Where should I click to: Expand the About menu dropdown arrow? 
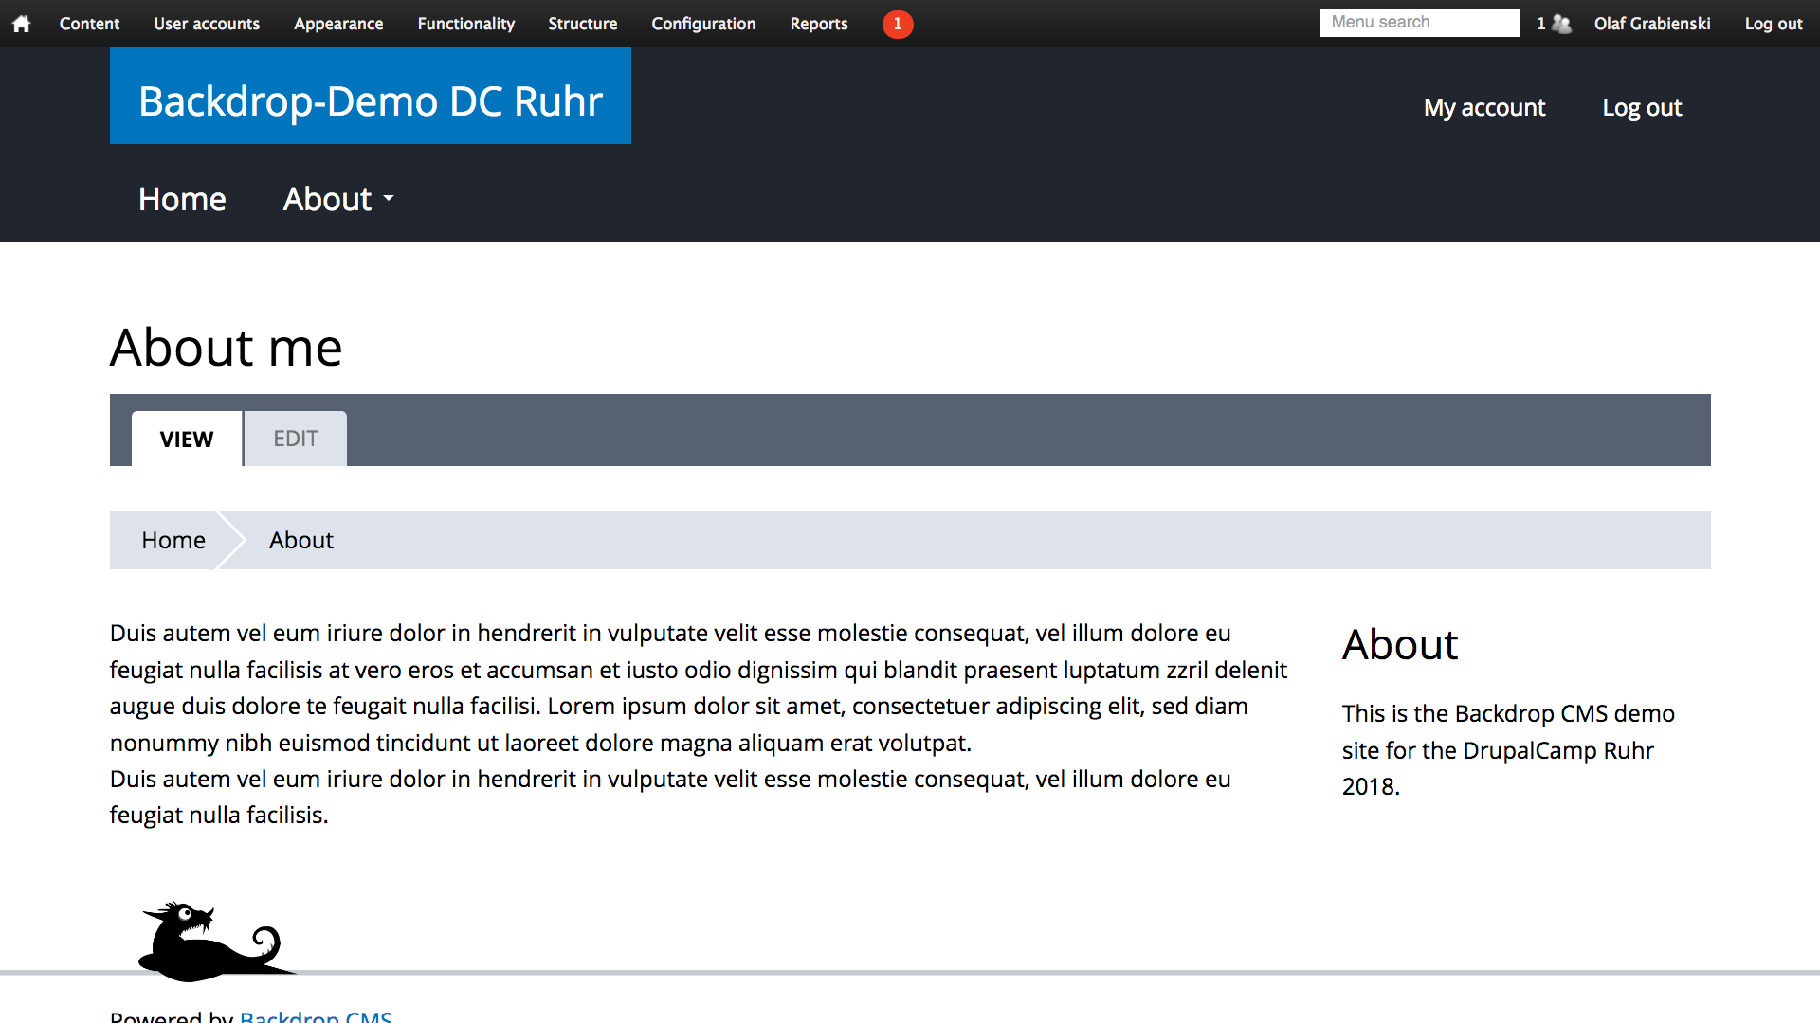pyautogui.click(x=389, y=199)
